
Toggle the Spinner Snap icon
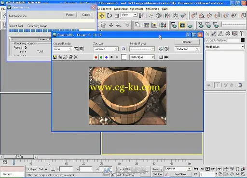click(x=218, y=15)
